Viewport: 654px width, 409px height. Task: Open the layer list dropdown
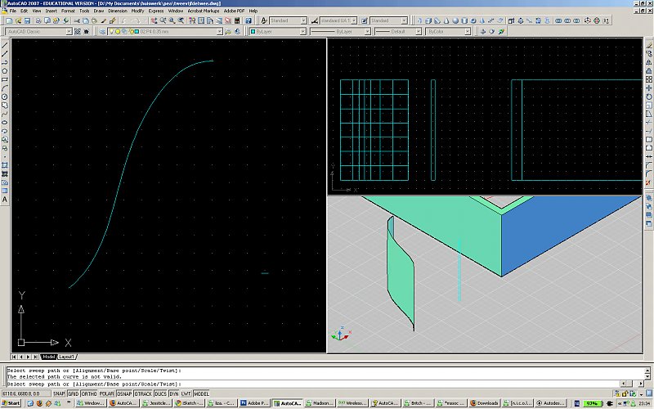219,31
